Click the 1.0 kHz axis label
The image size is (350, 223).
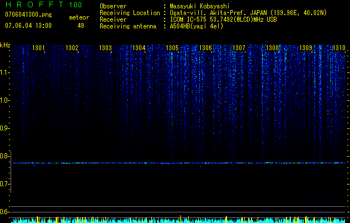(5, 100)
